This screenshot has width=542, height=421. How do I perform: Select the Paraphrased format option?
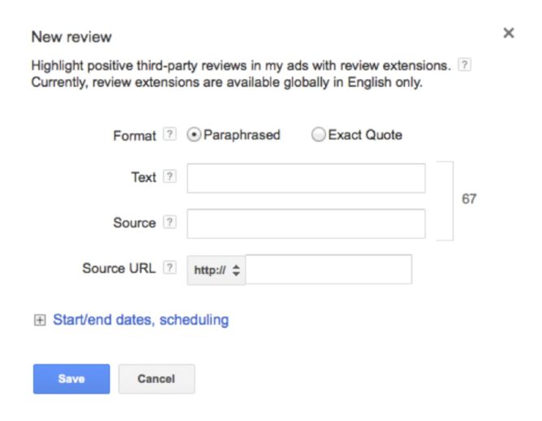tap(194, 134)
